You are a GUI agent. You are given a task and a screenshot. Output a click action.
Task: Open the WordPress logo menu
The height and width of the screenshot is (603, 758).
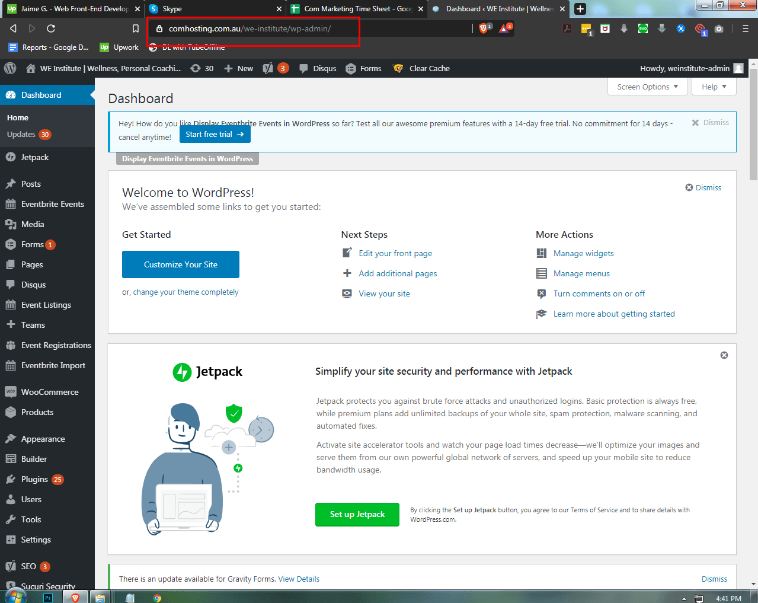[10, 68]
